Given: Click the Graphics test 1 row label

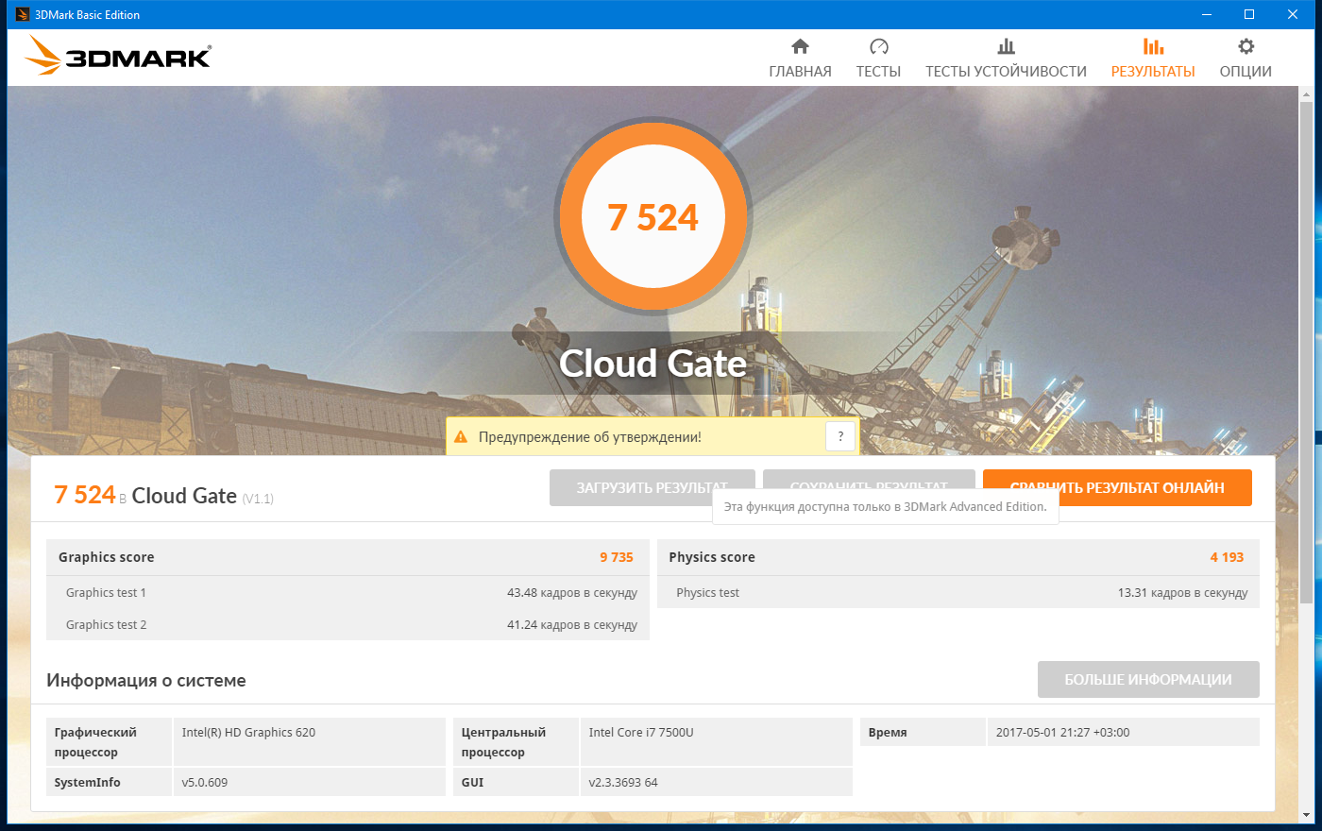Looking at the screenshot, I should tap(106, 593).
